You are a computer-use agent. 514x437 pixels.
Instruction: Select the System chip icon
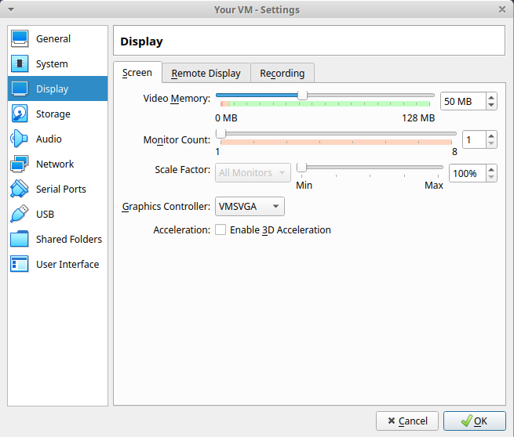click(x=20, y=63)
